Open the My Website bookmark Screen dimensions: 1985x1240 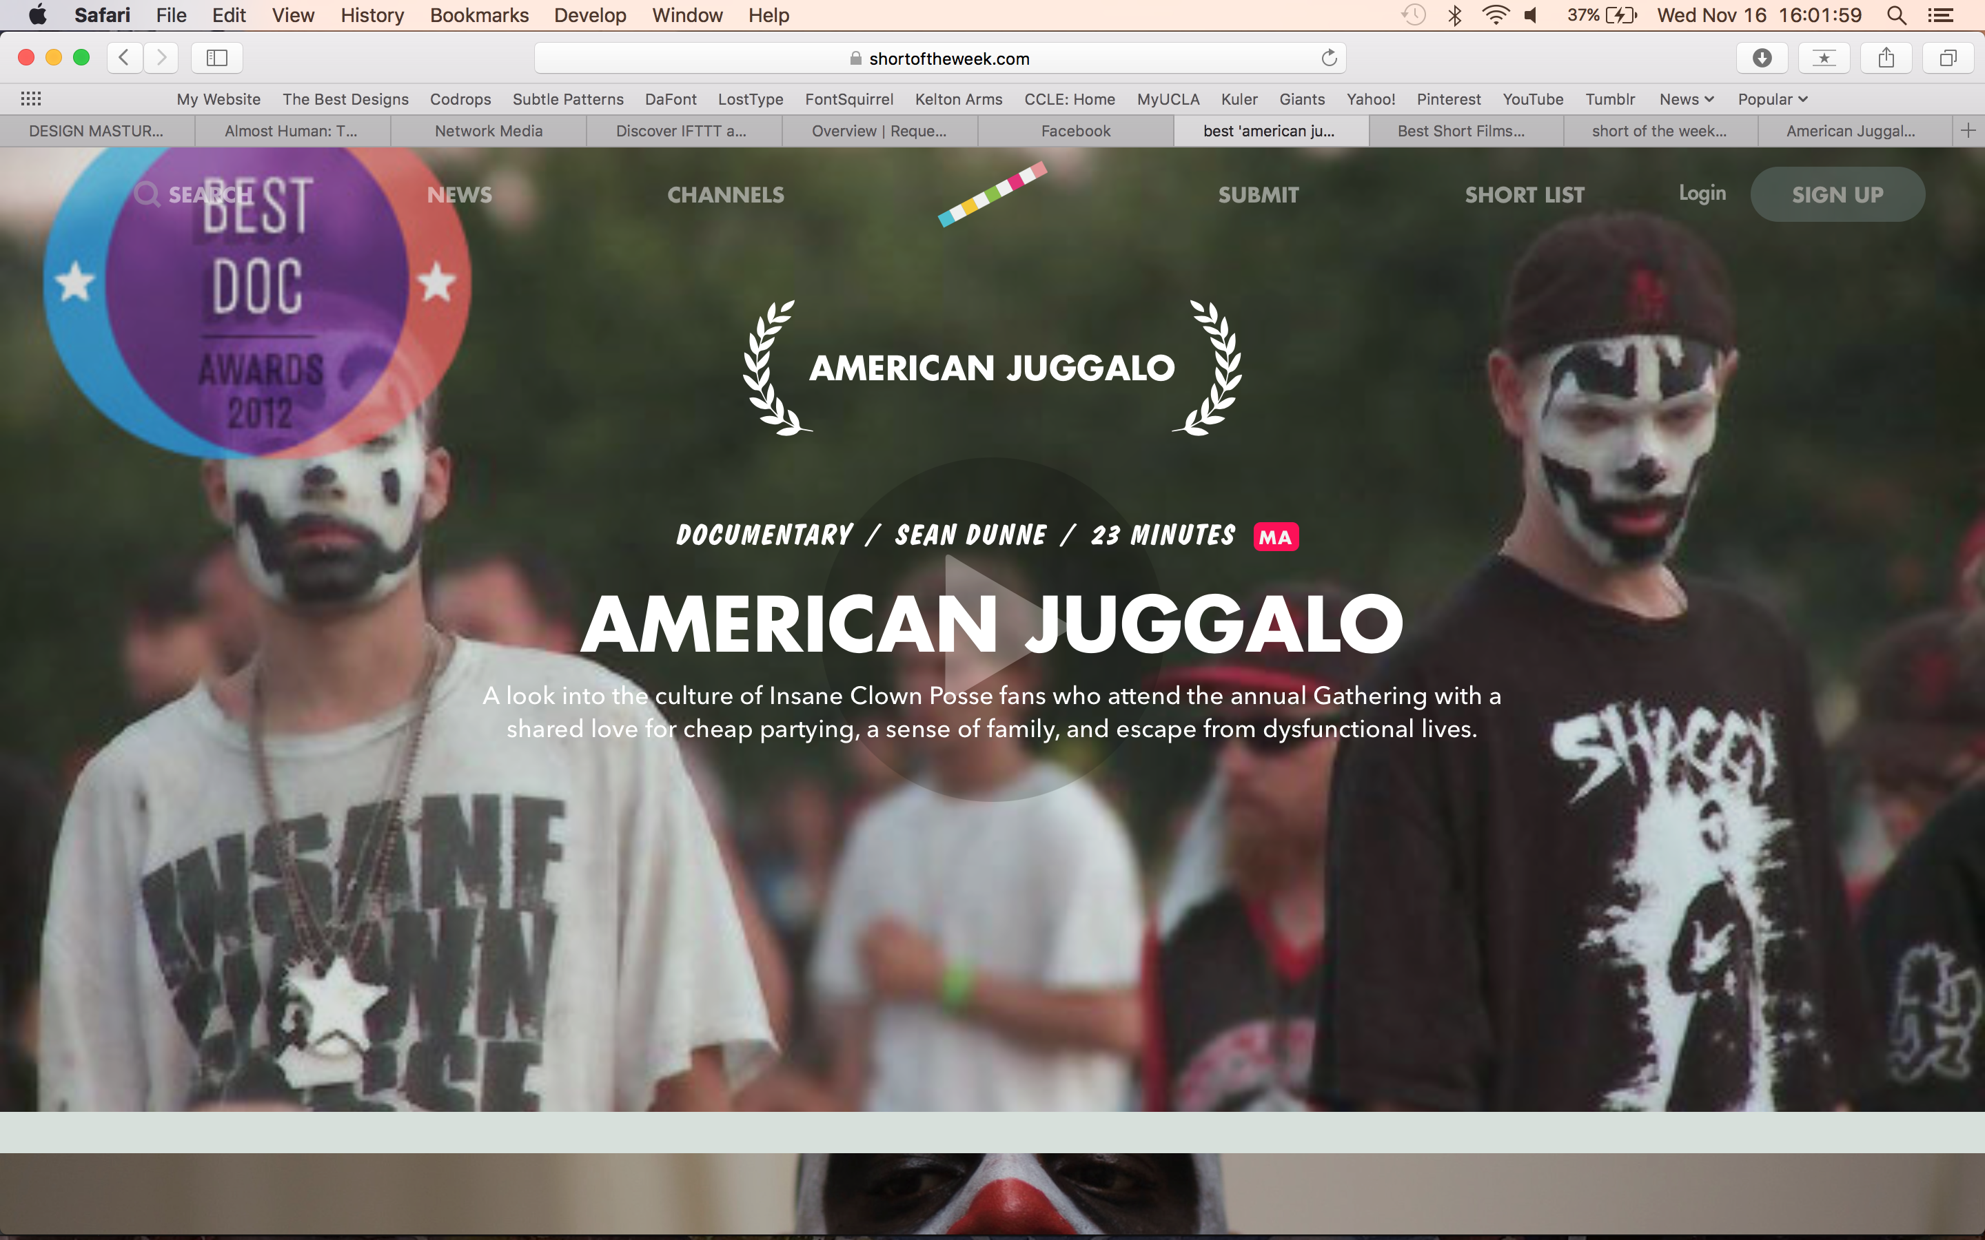click(x=218, y=99)
